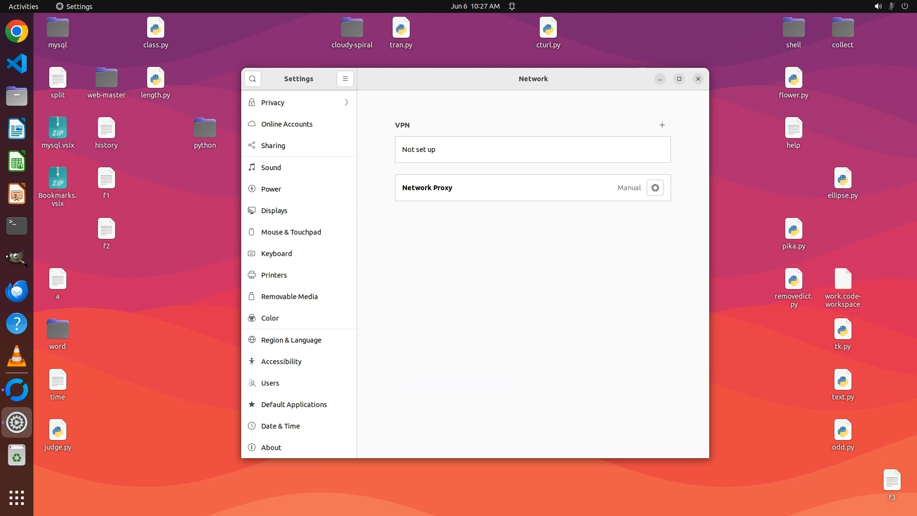This screenshot has height=516, width=917.
Task: Click the search icon in Settings header
Action: point(253,79)
